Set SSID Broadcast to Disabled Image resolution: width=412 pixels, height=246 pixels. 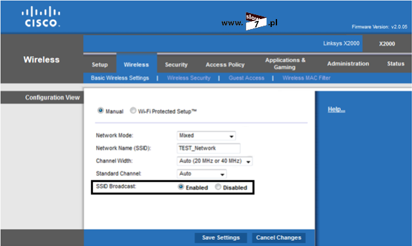[x=218, y=187]
